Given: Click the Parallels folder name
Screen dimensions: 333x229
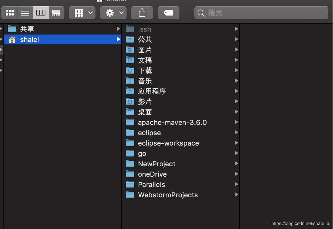Looking at the screenshot, I should tap(152, 185).
